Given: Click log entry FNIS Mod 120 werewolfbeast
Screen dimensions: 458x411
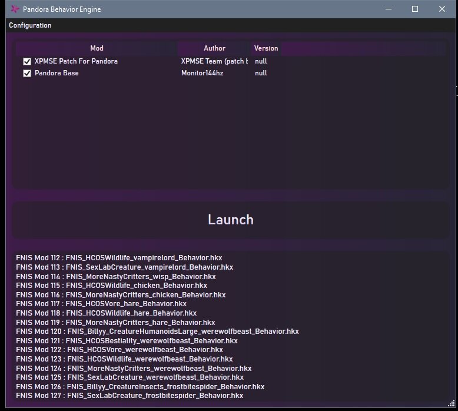Looking at the screenshot, I should (157, 332).
